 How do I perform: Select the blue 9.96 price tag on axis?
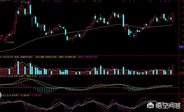181,47
